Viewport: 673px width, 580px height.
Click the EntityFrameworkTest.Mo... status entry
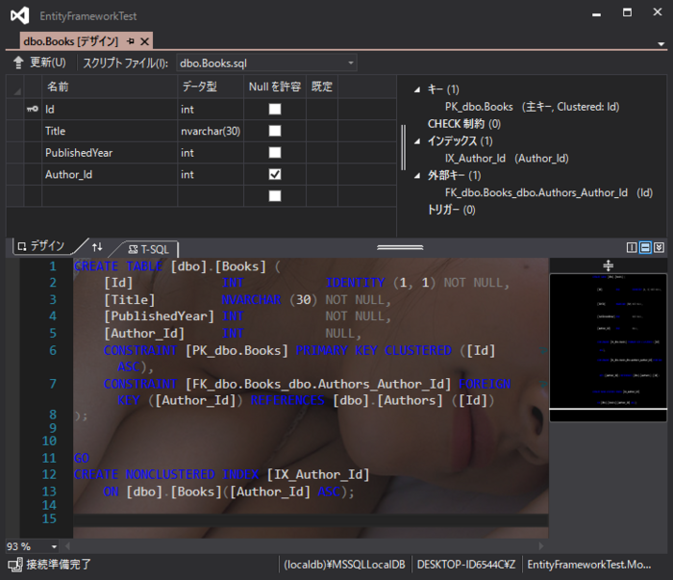[588, 565]
